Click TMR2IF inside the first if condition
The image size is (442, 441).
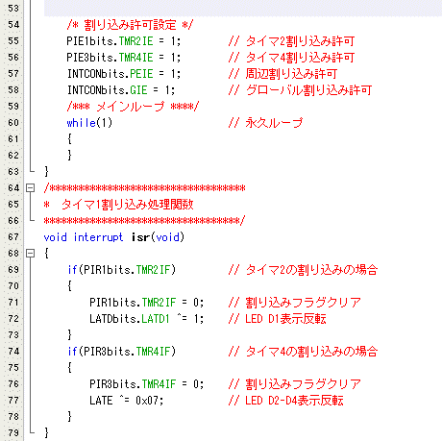click(x=153, y=270)
